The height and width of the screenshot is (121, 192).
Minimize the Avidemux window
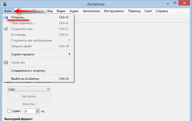(168, 3)
